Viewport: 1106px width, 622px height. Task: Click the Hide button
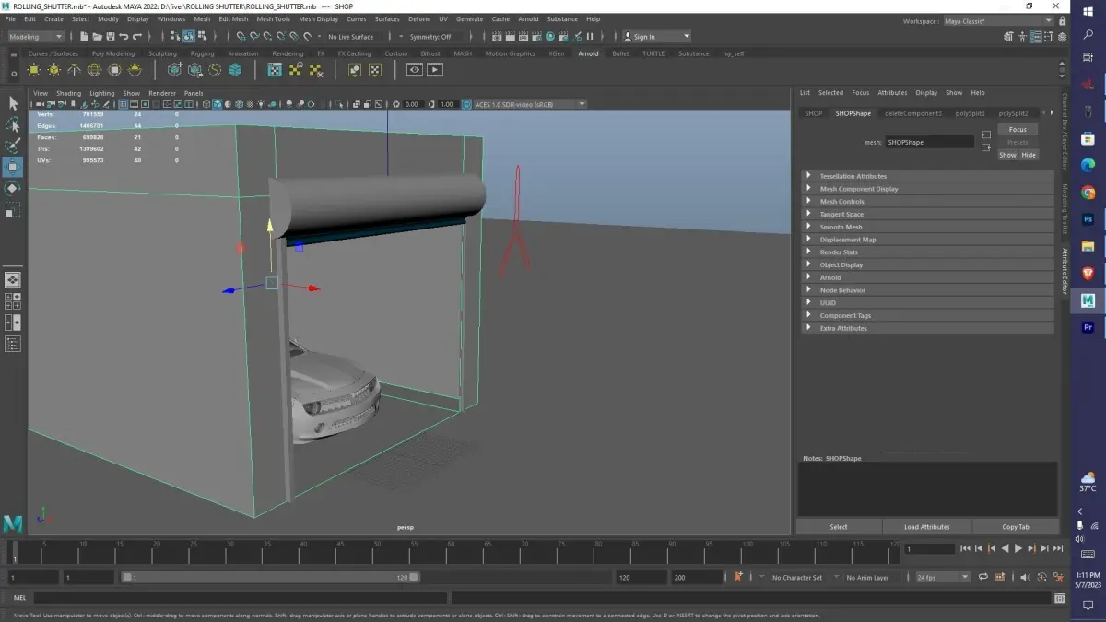coord(1029,155)
